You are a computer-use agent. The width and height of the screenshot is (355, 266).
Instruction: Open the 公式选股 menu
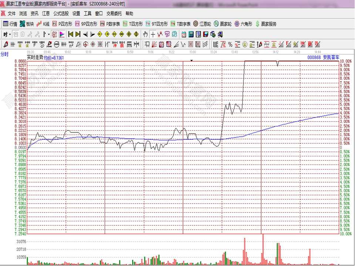pyautogui.click(x=61, y=14)
